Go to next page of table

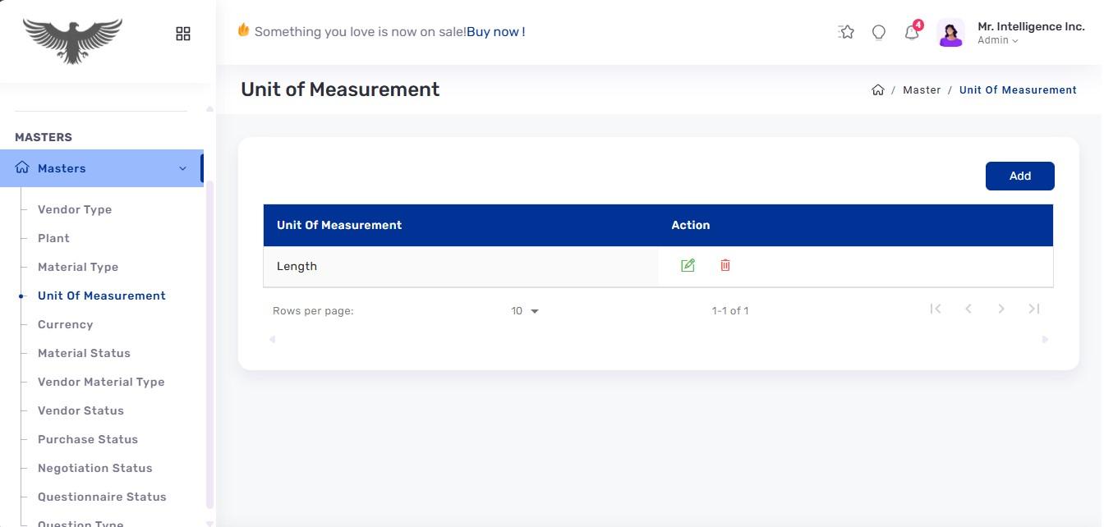click(x=1001, y=309)
